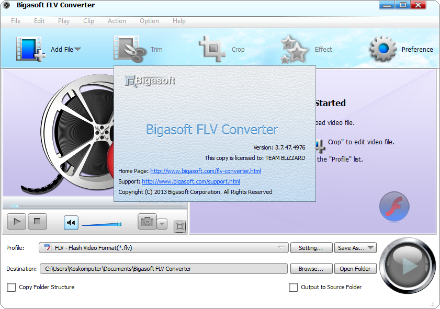Open the Bigasoft support.html link
This screenshot has height=309, width=440.
click(191, 181)
